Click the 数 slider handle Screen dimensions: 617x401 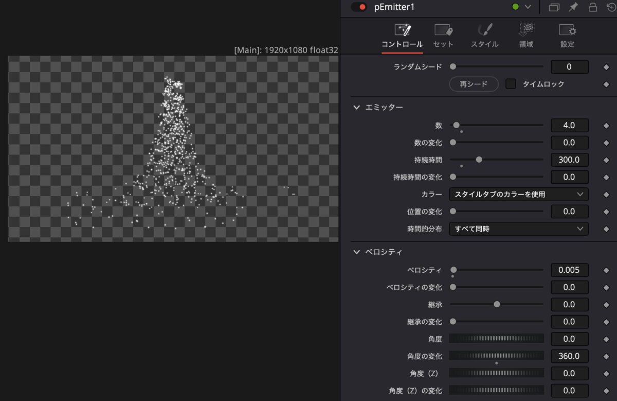click(456, 125)
